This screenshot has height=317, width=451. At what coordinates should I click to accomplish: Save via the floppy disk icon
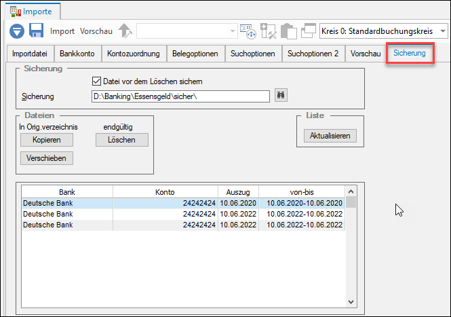(36, 31)
